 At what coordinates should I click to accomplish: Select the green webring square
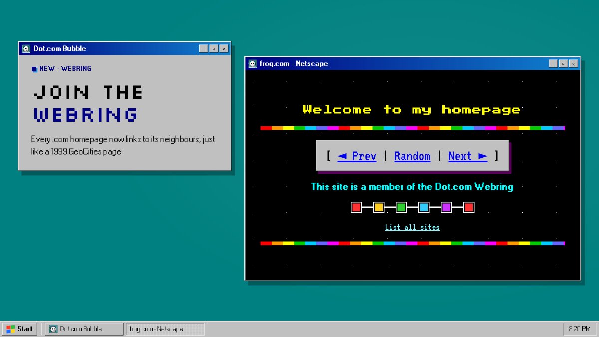click(401, 207)
